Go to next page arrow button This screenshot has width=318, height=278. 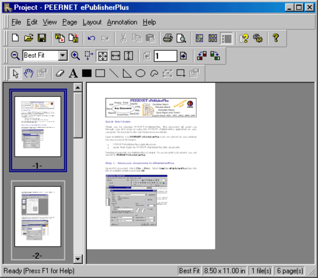click(183, 56)
